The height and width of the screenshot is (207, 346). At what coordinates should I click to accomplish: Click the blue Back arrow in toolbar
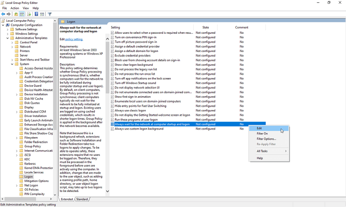[x=3, y=14]
